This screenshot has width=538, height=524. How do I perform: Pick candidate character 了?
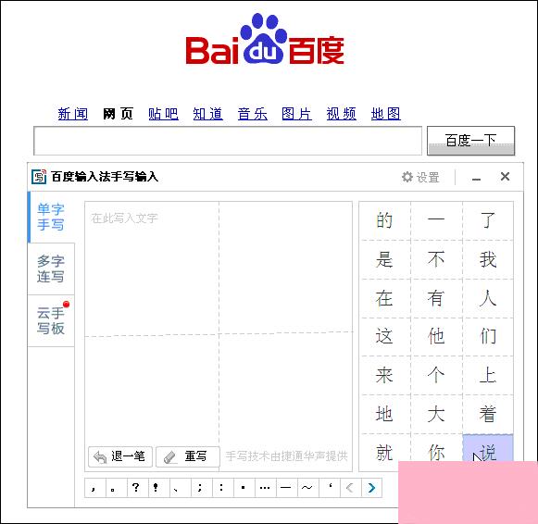(488, 220)
